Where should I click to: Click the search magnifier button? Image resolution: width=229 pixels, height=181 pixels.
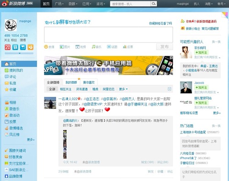(153, 4)
